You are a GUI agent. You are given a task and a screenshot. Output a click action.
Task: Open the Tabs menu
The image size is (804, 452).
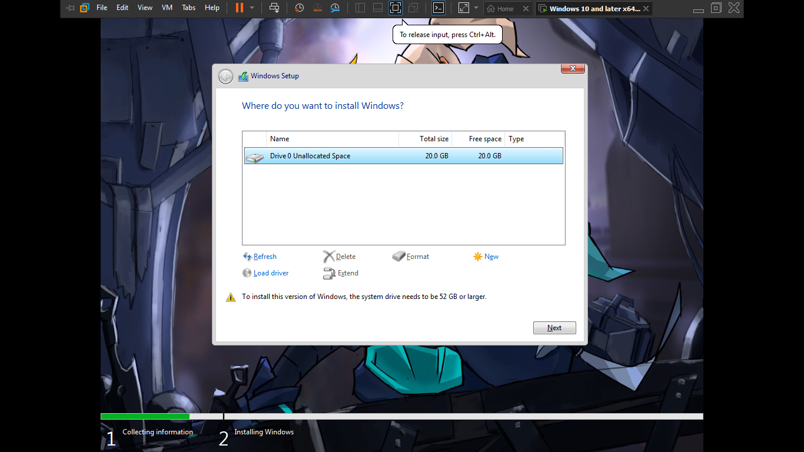(x=189, y=8)
